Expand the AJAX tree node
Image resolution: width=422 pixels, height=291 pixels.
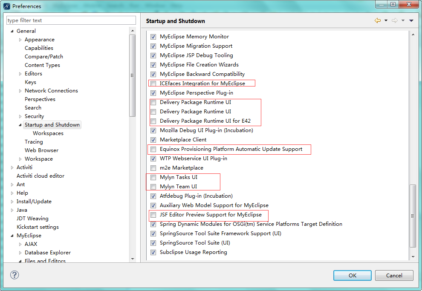[20, 244]
